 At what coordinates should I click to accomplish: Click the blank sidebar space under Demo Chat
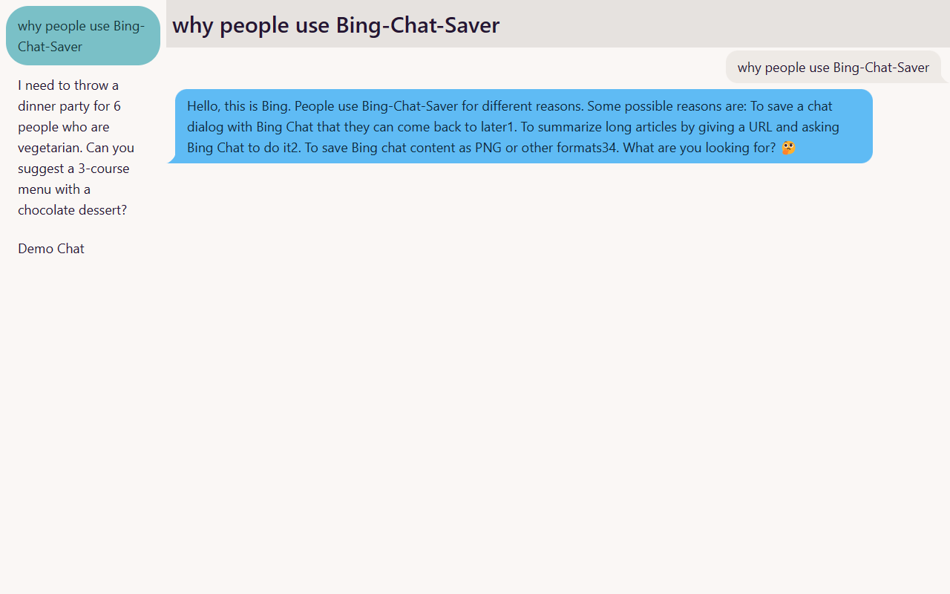click(x=83, y=423)
